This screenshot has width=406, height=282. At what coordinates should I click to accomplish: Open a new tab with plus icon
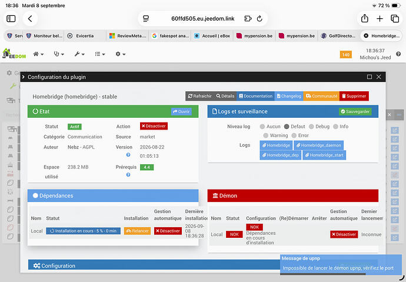[380, 19]
